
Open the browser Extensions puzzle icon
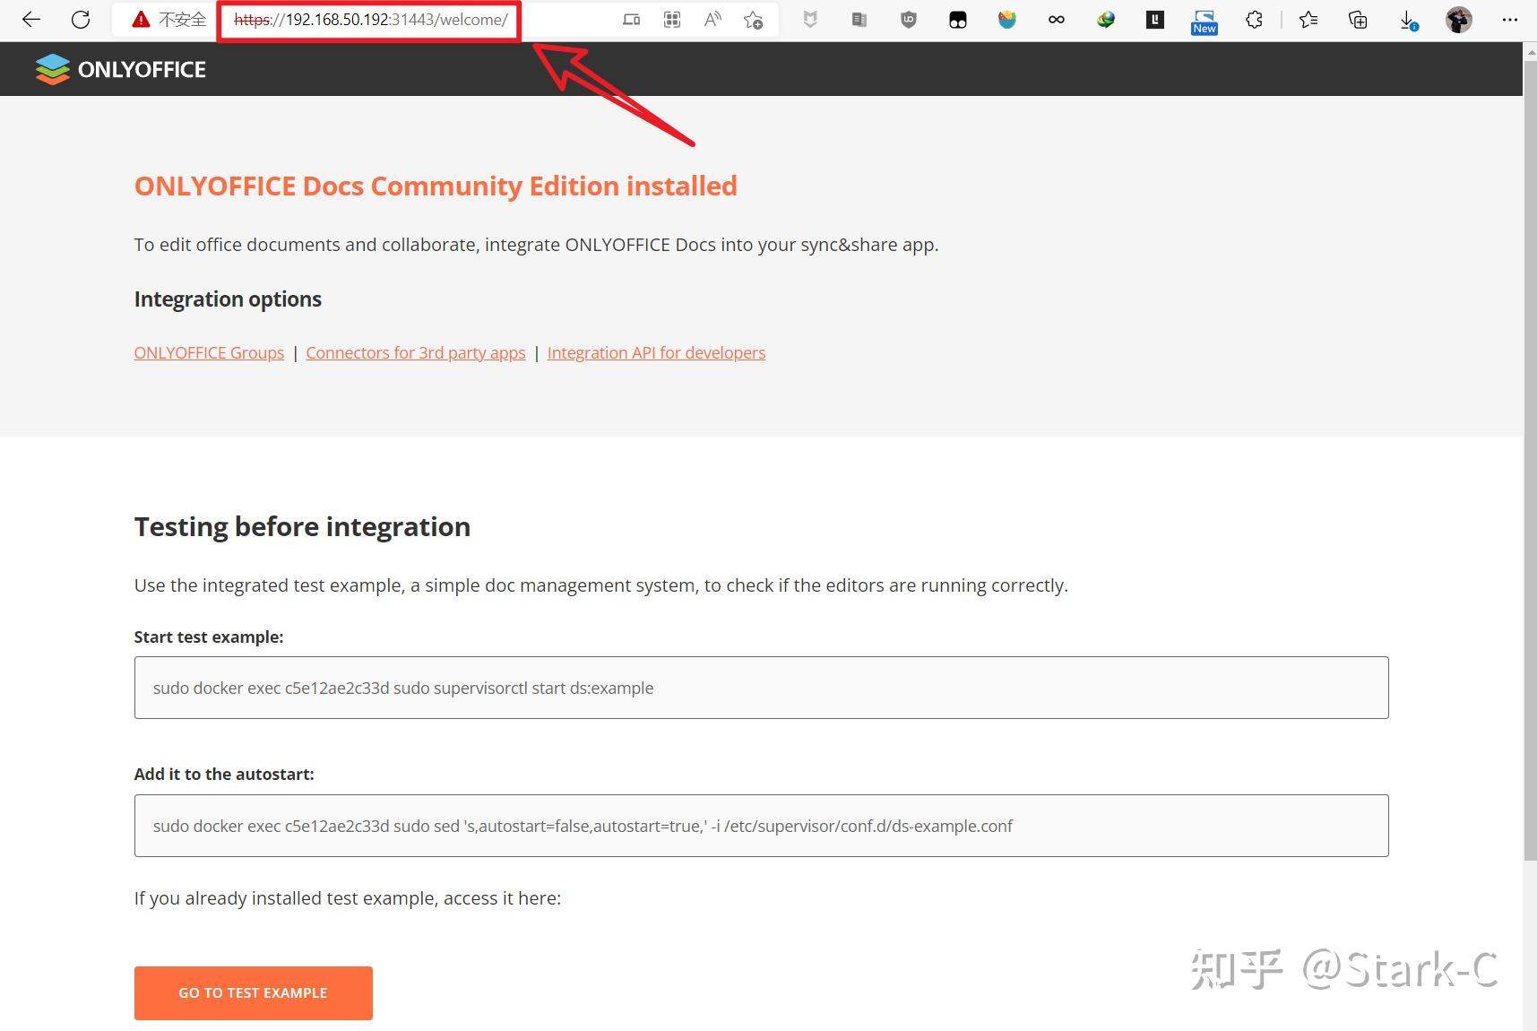pos(1254,19)
